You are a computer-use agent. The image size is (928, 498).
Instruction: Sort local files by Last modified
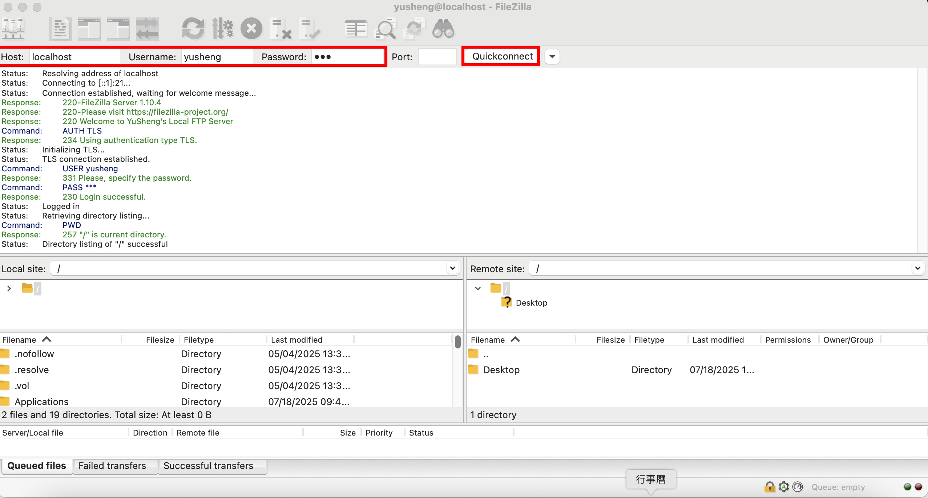point(310,340)
